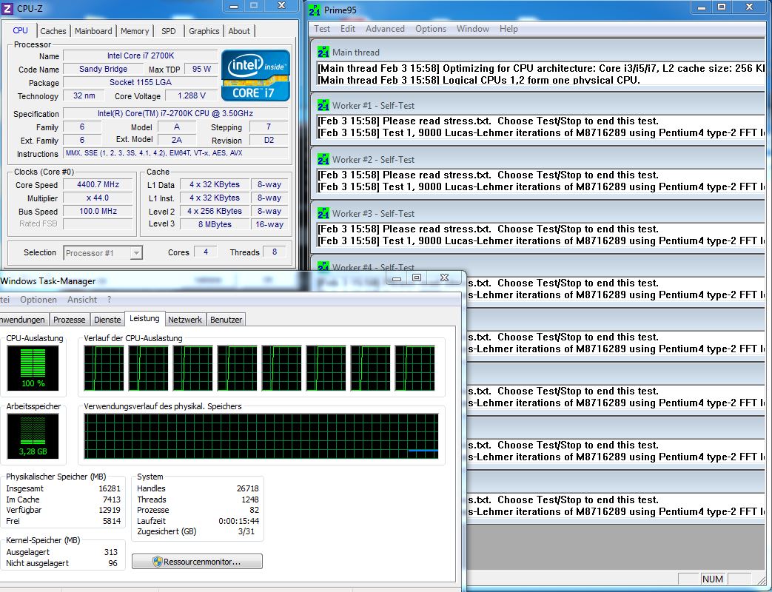
Task: Click the first CPU usage history graph
Action: [x=104, y=368]
